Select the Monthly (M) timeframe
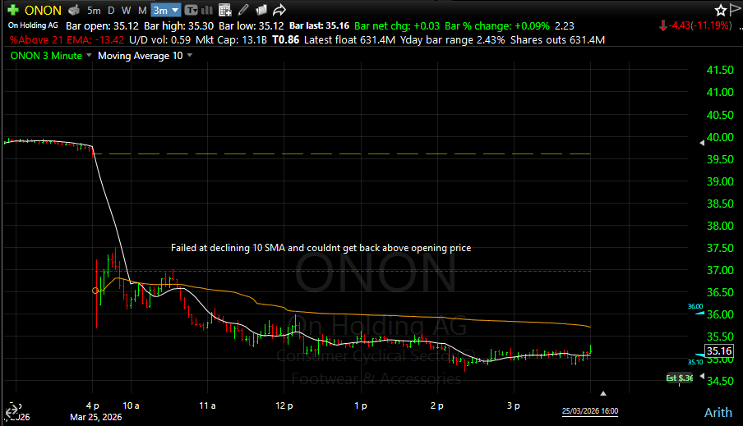 pos(142,10)
